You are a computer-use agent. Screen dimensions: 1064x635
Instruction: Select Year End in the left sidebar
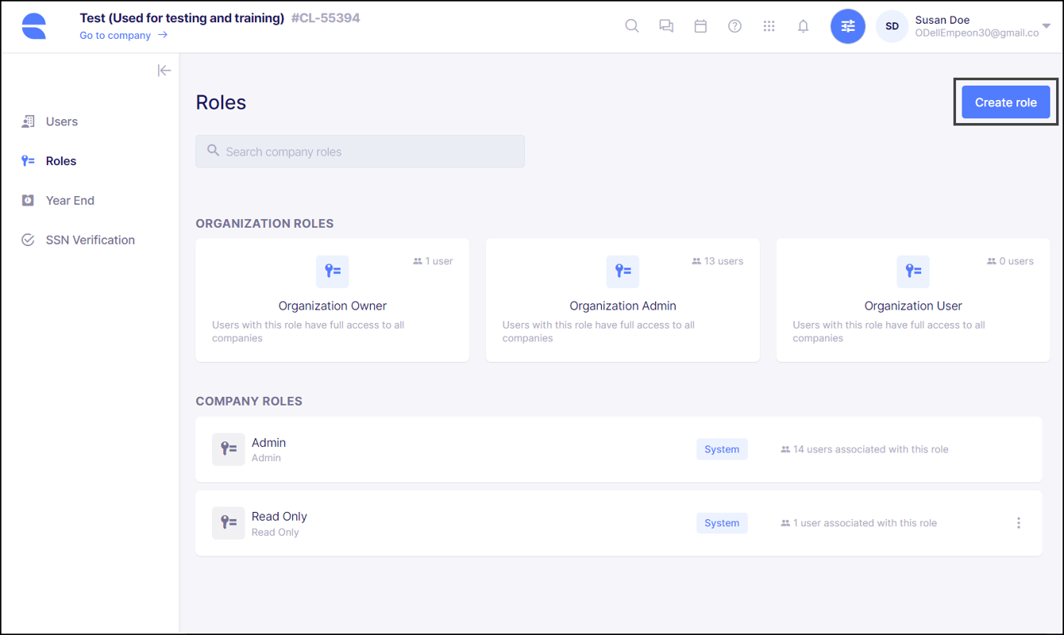70,200
